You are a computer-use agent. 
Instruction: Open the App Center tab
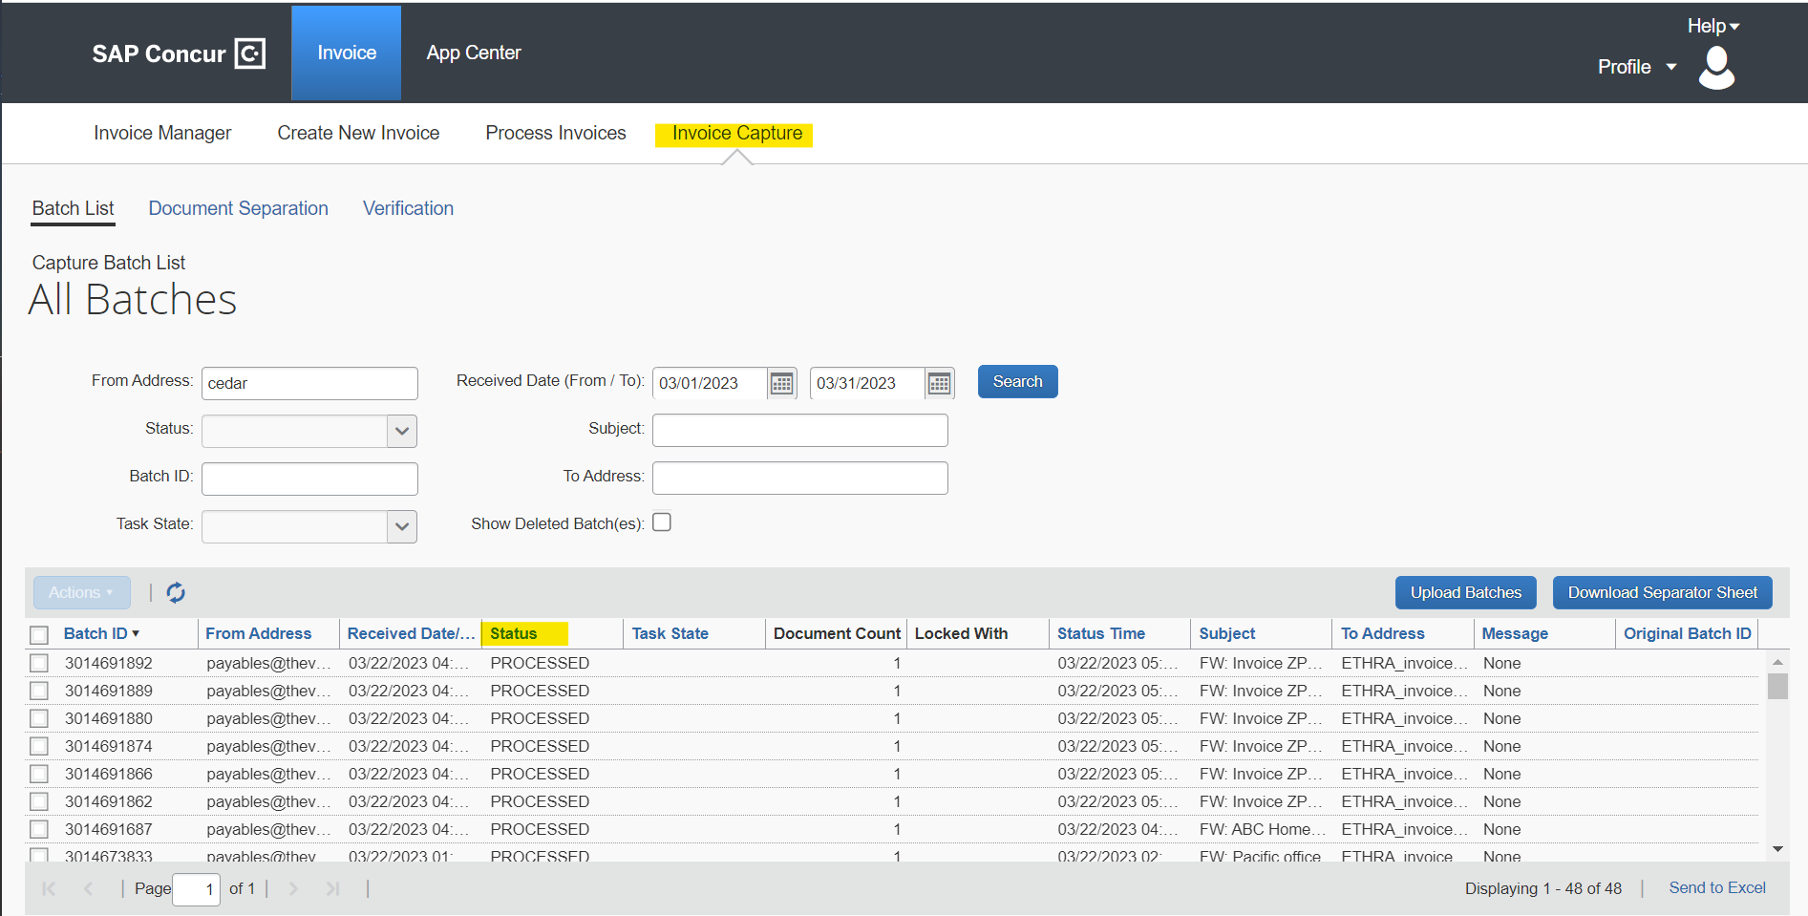474,53
